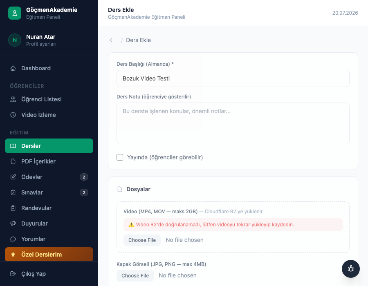Click the Video İzleme clock icon

click(13, 115)
